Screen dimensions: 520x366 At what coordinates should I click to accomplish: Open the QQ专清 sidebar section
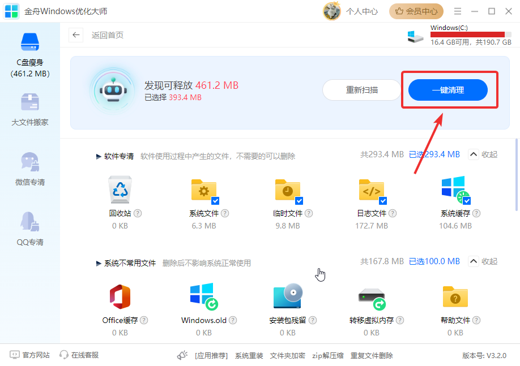click(x=30, y=229)
